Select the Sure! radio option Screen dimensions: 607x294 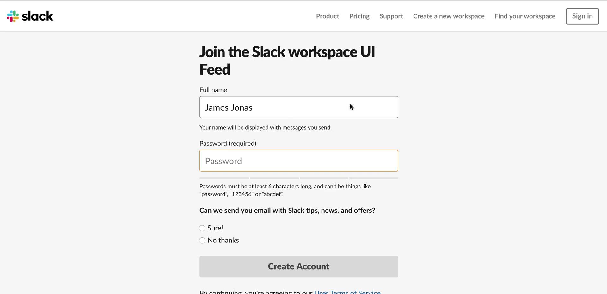[202, 228]
